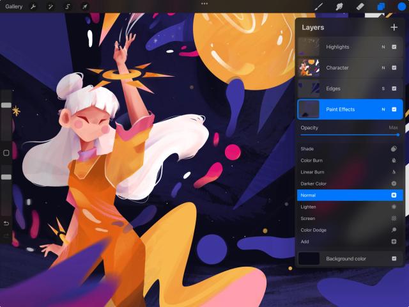Click the Highlights layer thumbnail

point(309,47)
